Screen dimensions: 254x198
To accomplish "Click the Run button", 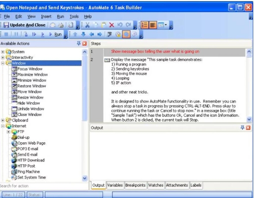I will 55,34.
